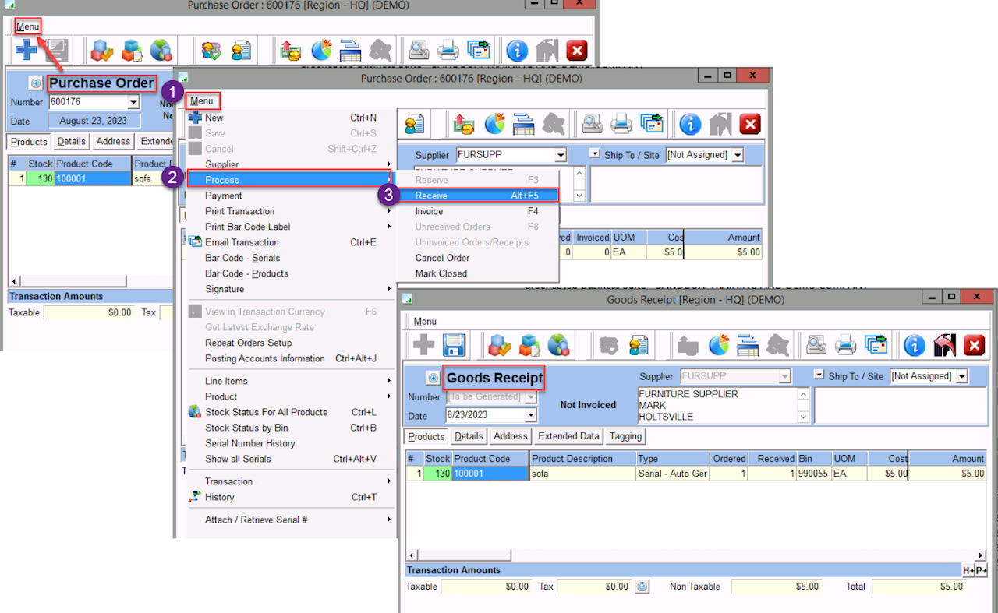This screenshot has height=613, width=998.
Task: Click the Save floppy disk icon in Goods Receipt
Action: [453, 345]
